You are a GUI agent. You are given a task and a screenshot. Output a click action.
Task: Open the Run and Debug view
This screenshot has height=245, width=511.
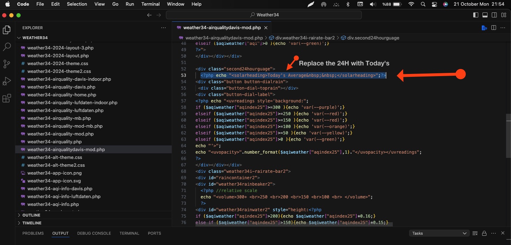click(7, 81)
